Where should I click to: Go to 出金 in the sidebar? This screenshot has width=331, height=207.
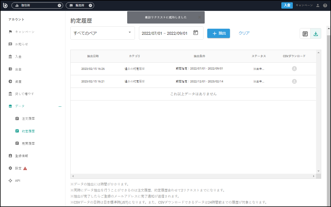[18, 69]
